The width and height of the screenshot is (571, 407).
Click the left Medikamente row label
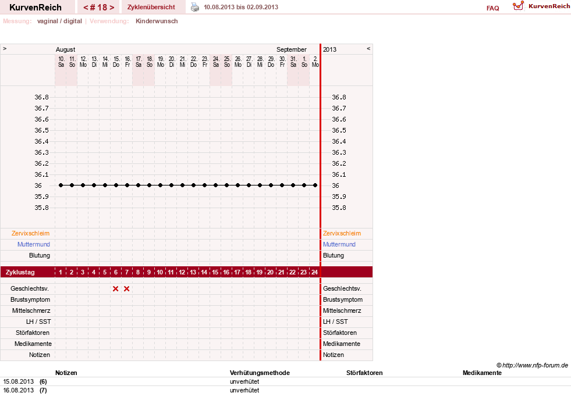click(33, 344)
